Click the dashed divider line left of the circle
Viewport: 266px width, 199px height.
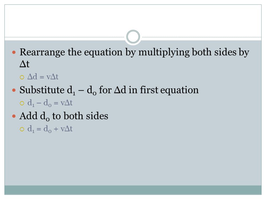[x=65, y=37]
